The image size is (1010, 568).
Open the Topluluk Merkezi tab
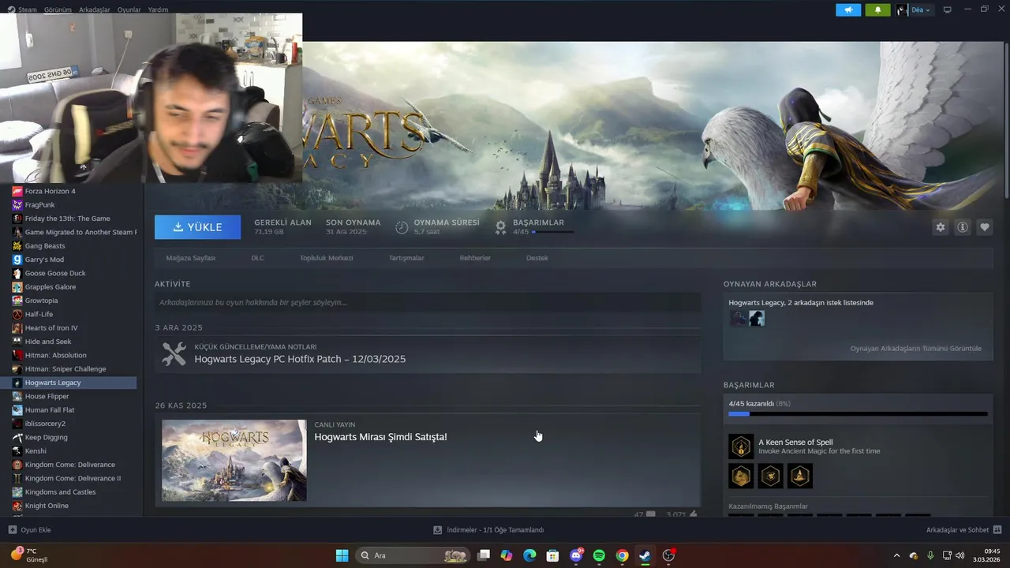pyautogui.click(x=326, y=258)
